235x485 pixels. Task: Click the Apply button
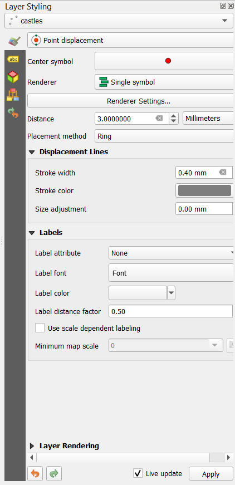pyautogui.click(x=210, y=474)
